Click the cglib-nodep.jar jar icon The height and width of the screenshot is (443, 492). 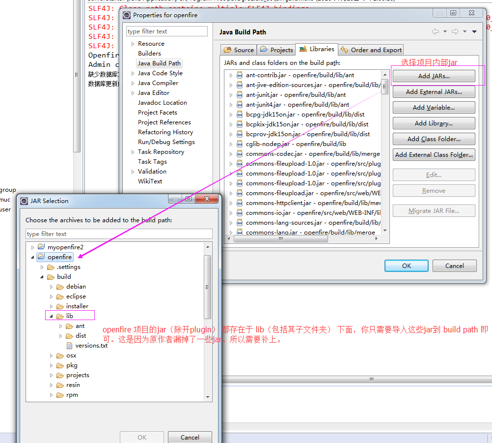[x=240, y=144]
